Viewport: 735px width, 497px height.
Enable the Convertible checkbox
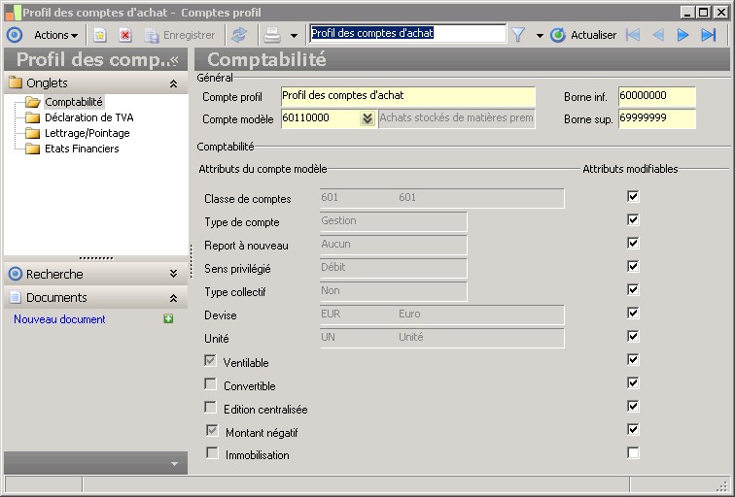211,384
